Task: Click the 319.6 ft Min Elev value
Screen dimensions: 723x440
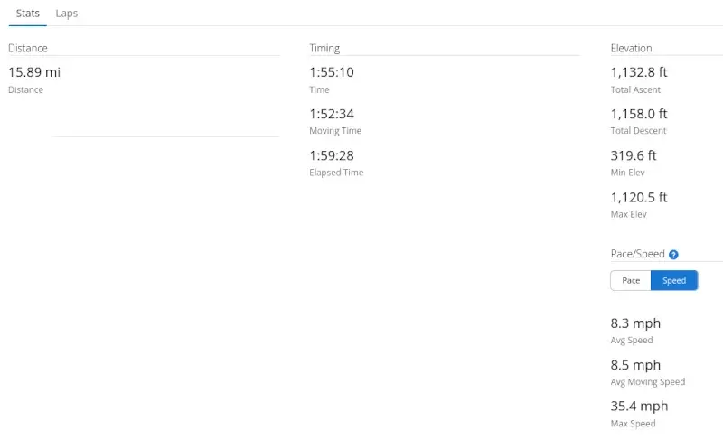Action: coord(634,155)
